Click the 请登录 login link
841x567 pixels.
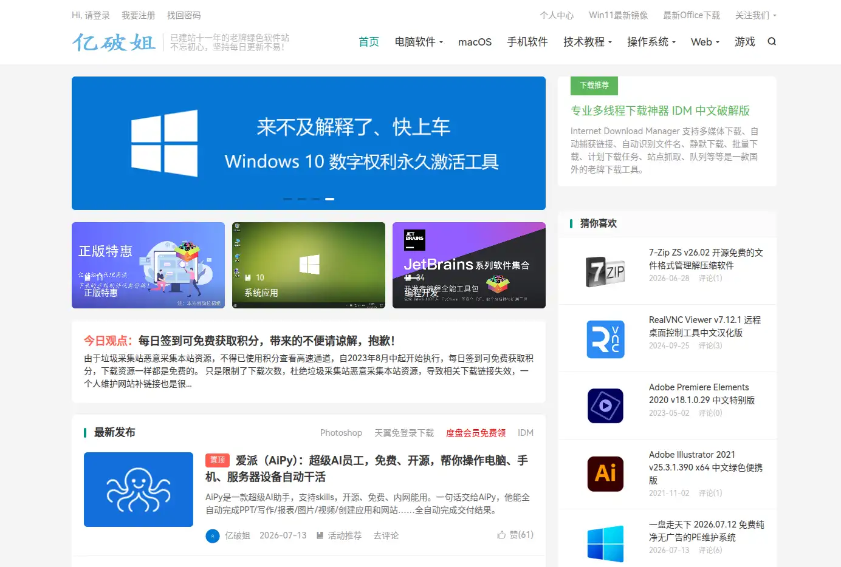(97, 15)
